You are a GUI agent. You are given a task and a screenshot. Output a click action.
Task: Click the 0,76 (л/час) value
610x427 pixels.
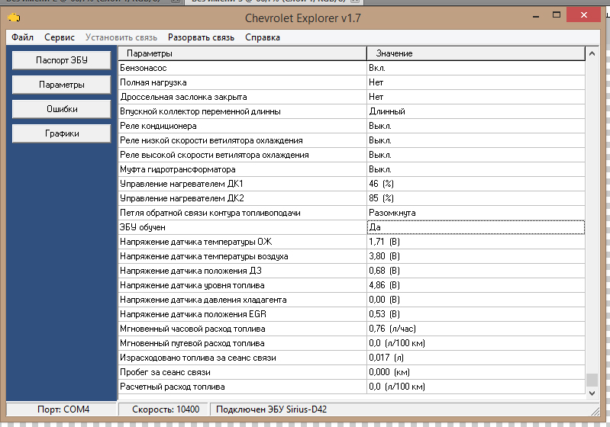click(476, 329)
